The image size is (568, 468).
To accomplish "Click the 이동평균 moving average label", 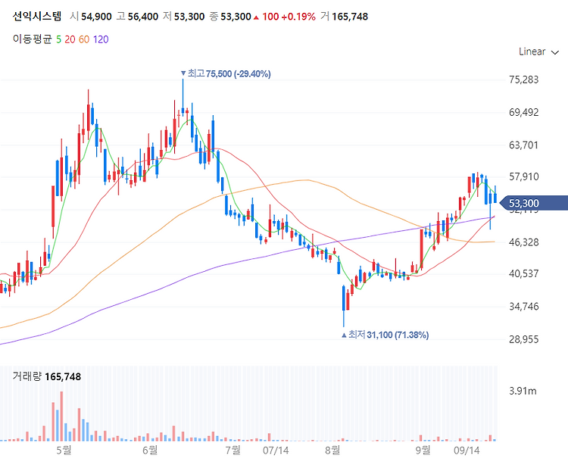I will pos(33,39).
